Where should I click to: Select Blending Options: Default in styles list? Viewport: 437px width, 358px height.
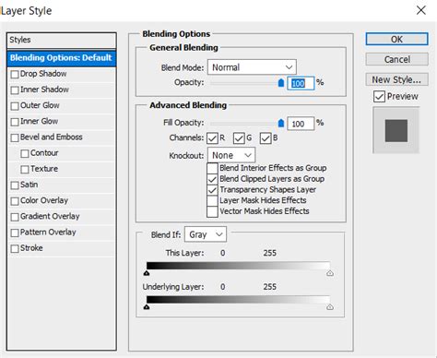[61, 58]
